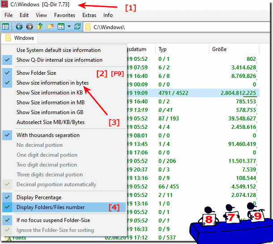Image resolution: width=273 pixels, height=244 pixels.
Task: Select Show Size information in MB
Action: pyautogui.click(x=64, y=103)
